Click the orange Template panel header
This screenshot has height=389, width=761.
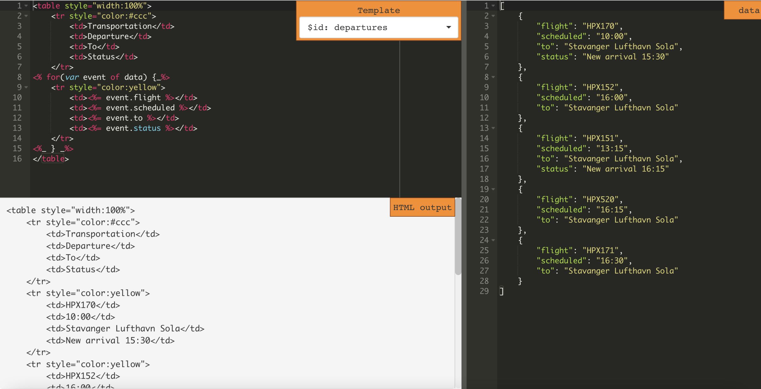coord(379,10)
